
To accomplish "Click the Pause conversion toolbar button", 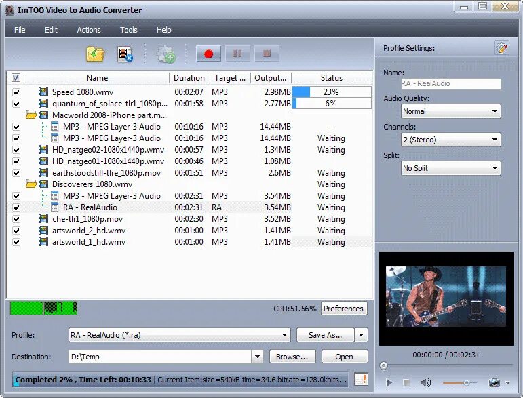I will [x=237, y=54].
